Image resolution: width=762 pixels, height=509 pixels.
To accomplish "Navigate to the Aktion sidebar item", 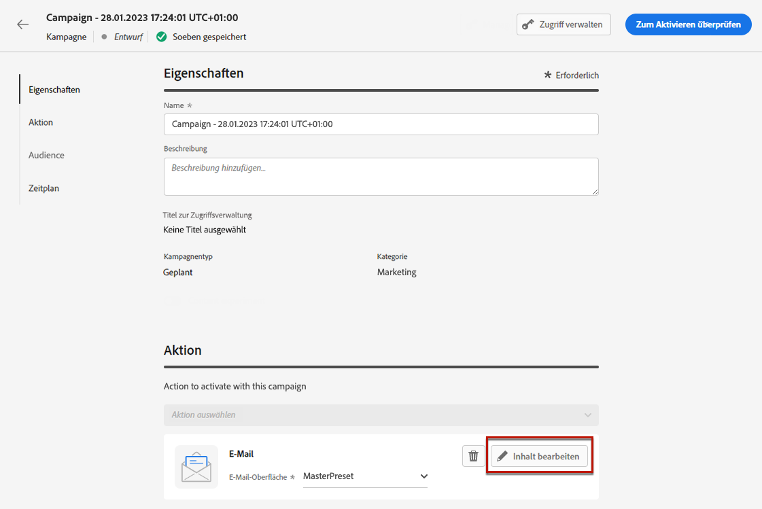I will tap(41, 122).
